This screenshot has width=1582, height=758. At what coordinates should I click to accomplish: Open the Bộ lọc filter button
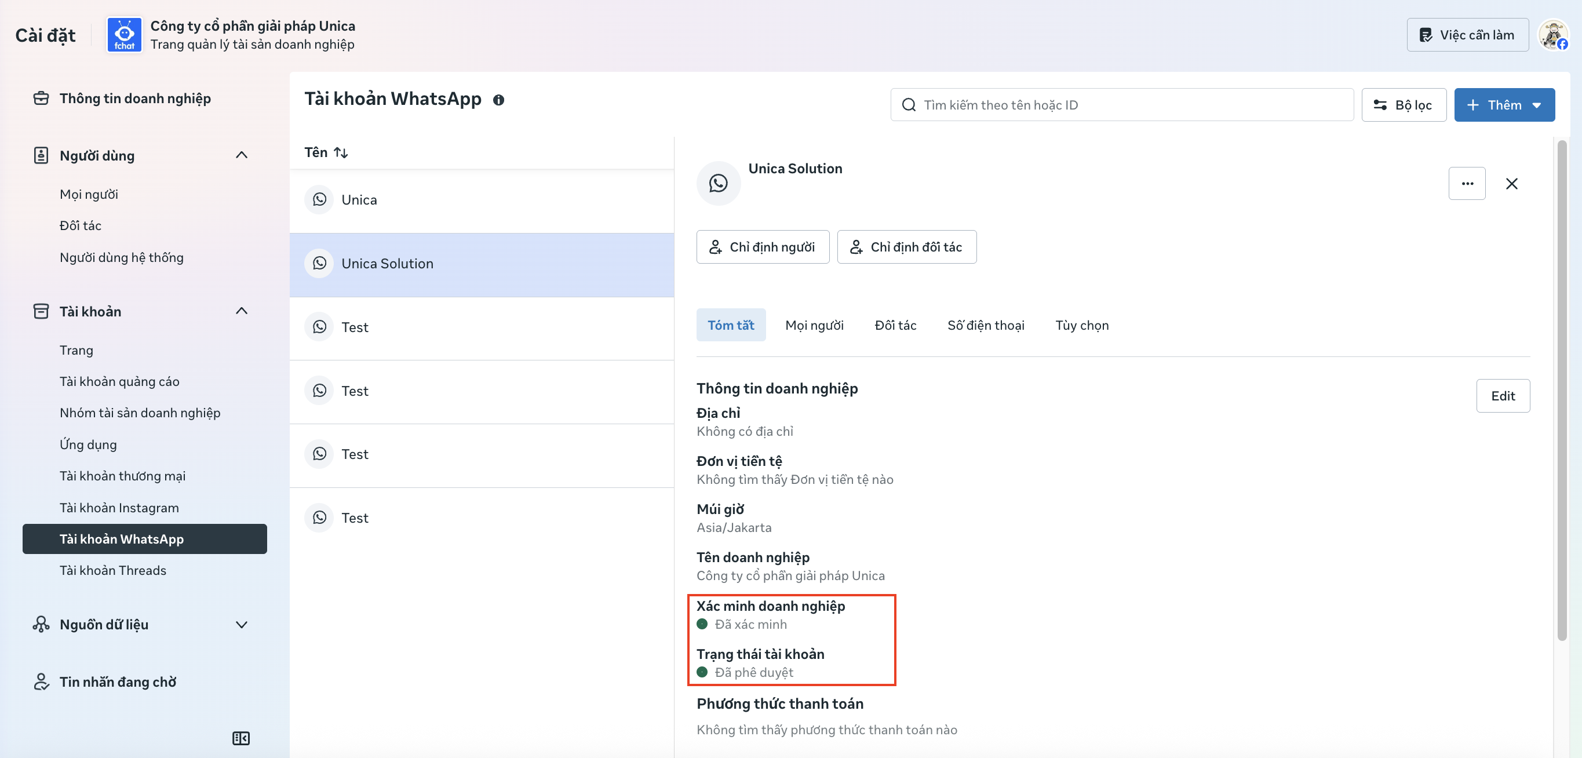coord(1404,105)
